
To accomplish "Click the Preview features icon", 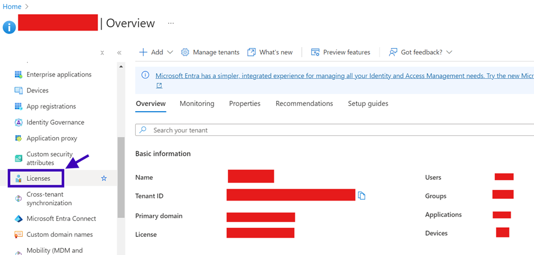I will [315, 52].
